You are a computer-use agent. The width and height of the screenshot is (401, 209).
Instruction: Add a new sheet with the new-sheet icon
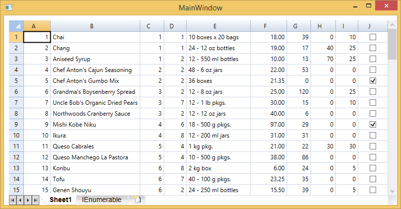[137, 199]
